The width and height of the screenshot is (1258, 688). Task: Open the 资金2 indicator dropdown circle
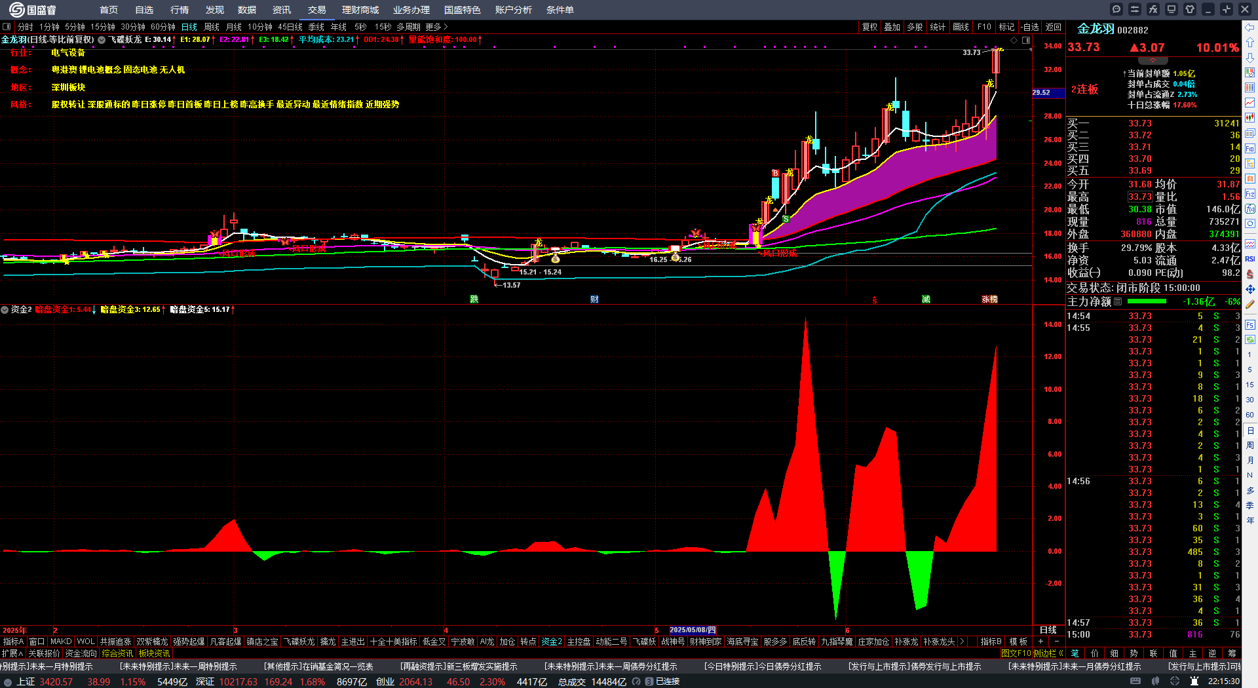click(x=5, y=309)
